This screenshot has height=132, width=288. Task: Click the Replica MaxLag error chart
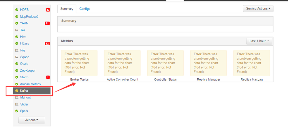[x=252, y=63]
